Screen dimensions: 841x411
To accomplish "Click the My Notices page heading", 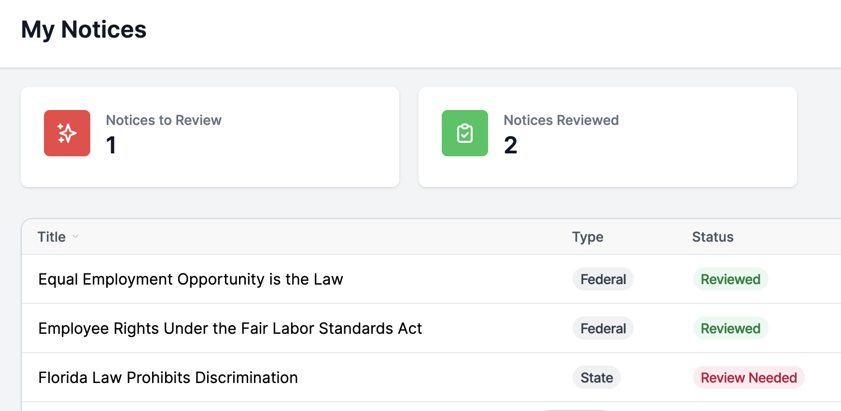I will coord(84,30).
